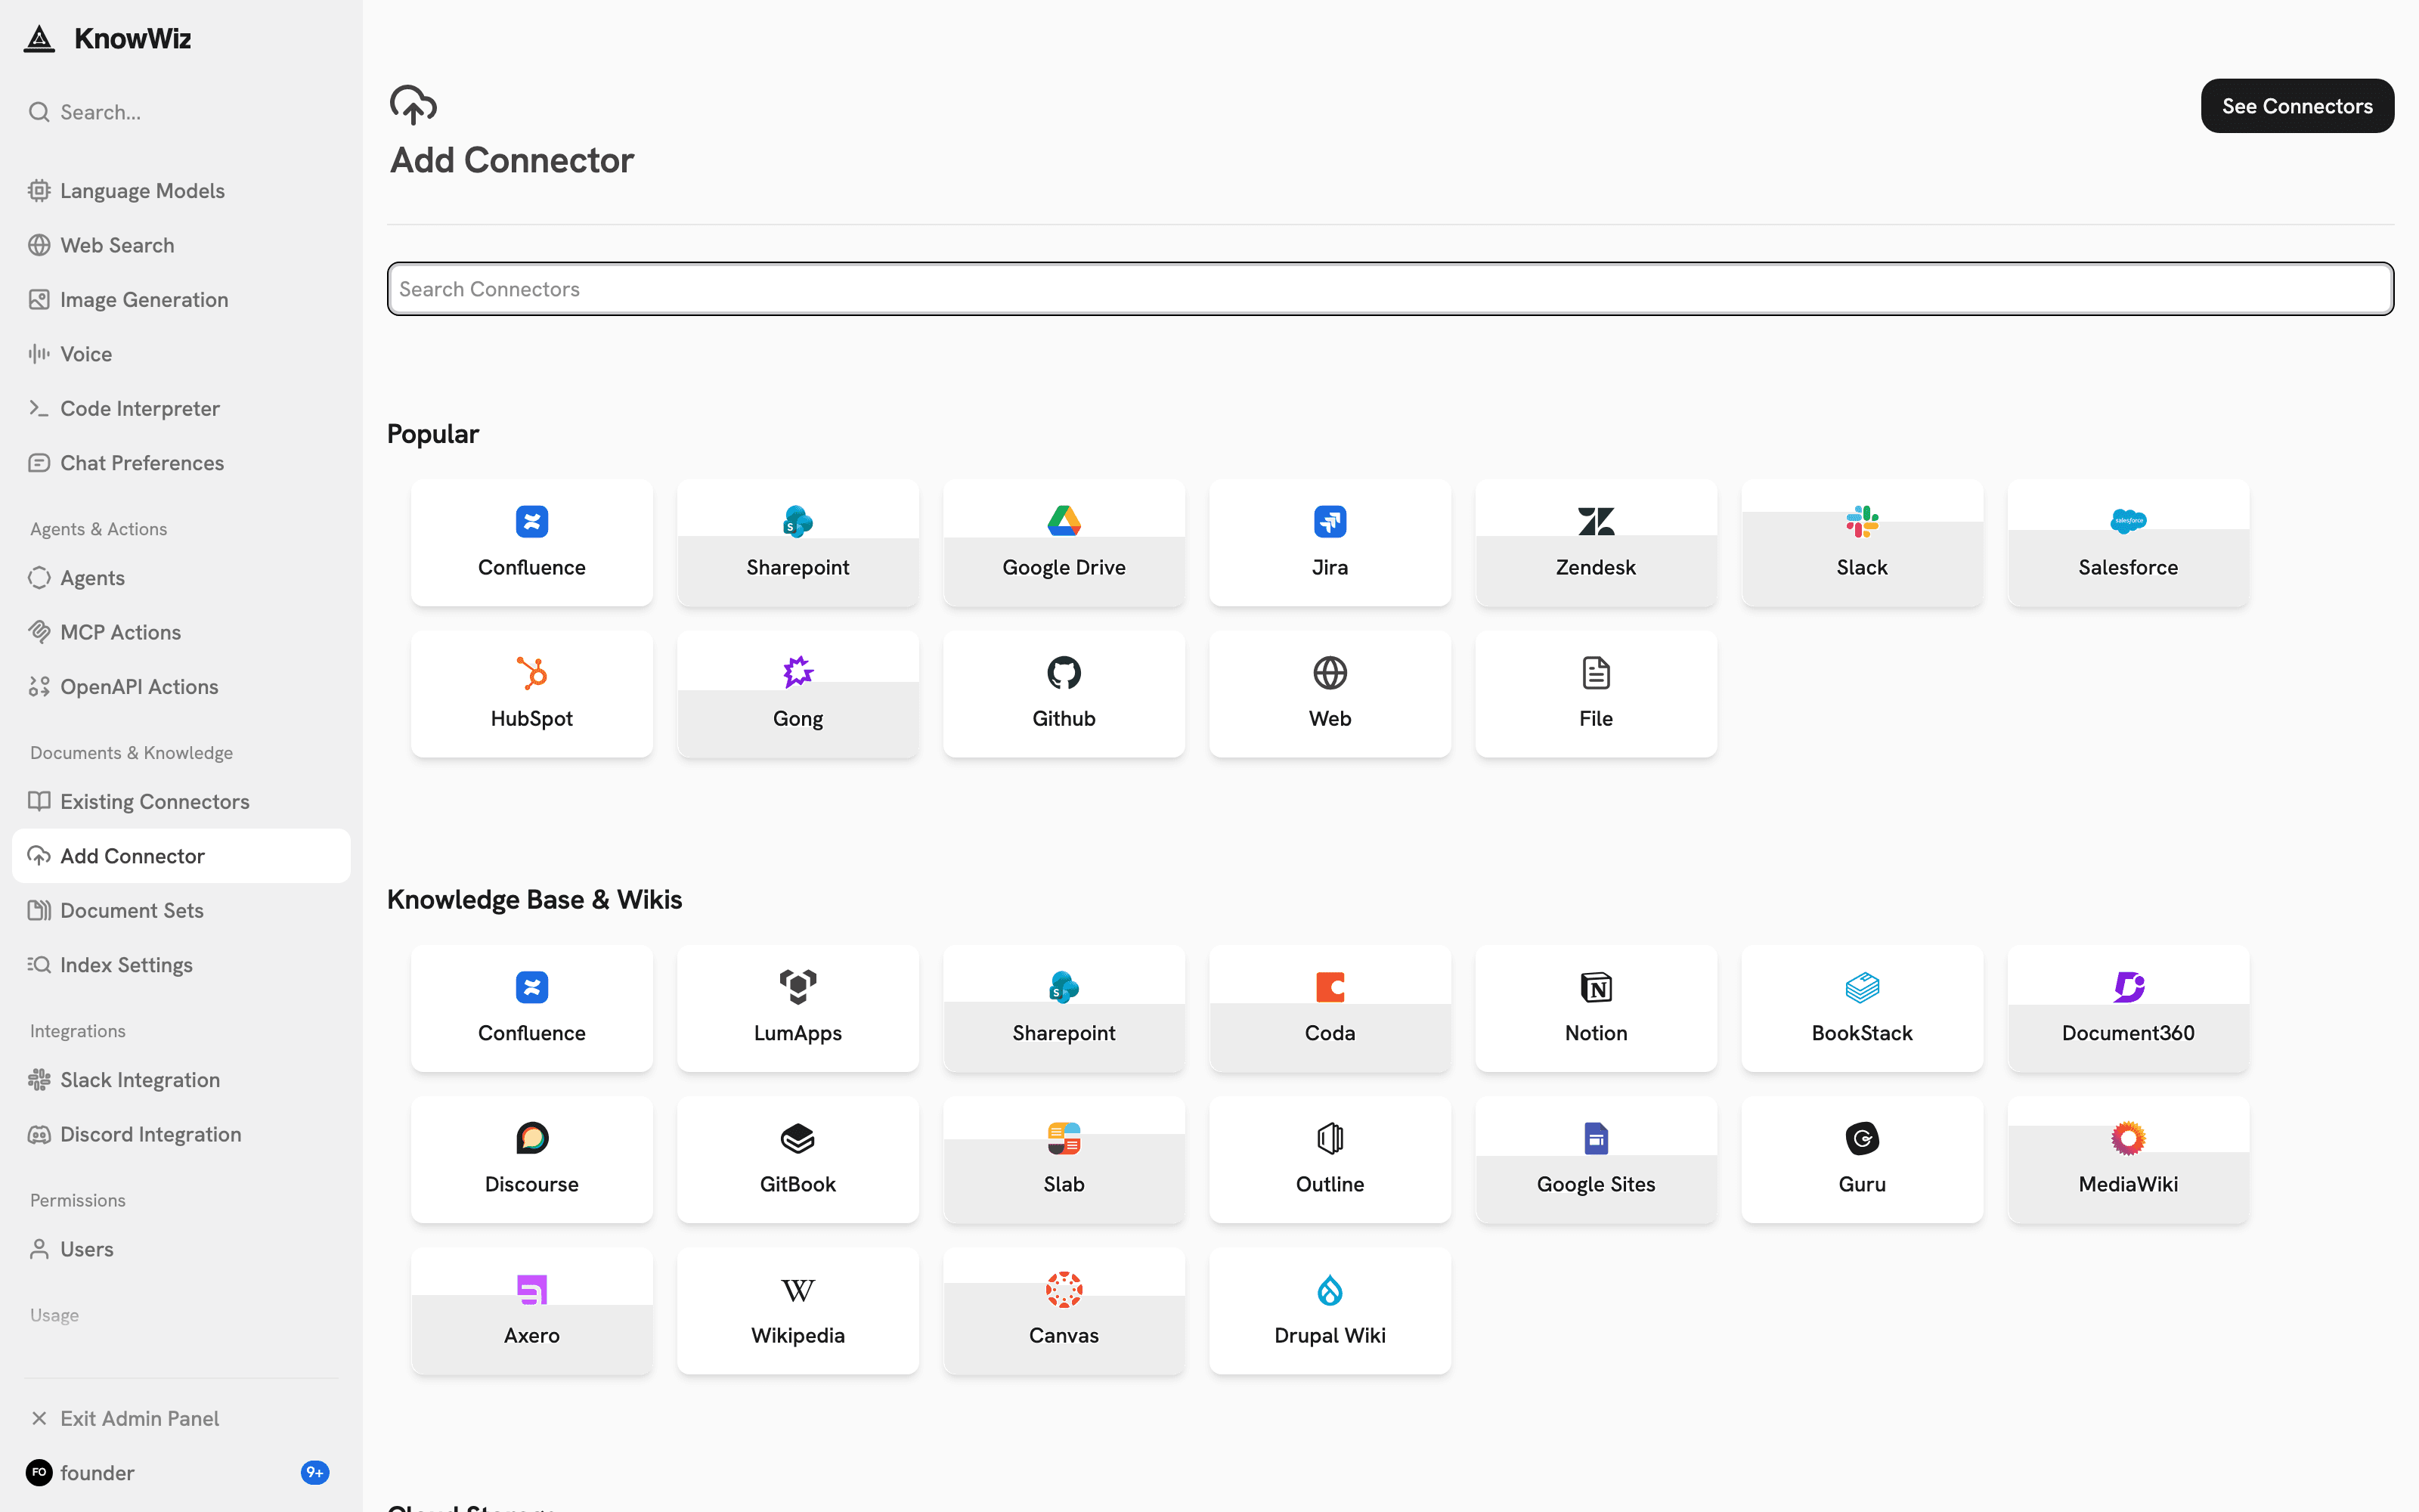Pick the Salesforce connector

point(2127,542)
